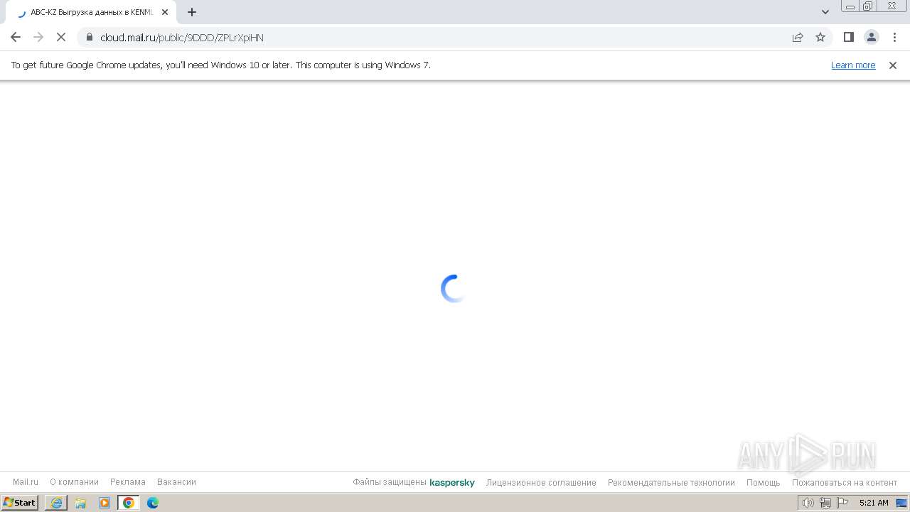Open the Learn more link
Viewport: 910px width, 512px height.
point(853,65)
